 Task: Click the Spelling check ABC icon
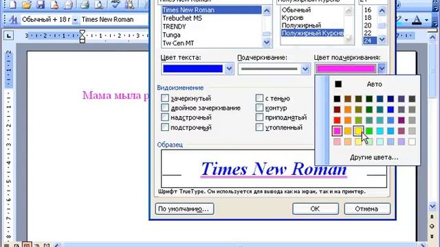point(115,5)
